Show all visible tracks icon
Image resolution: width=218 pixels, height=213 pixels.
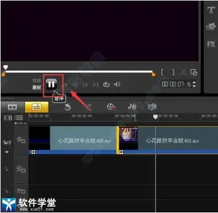[x=8, y=118]
